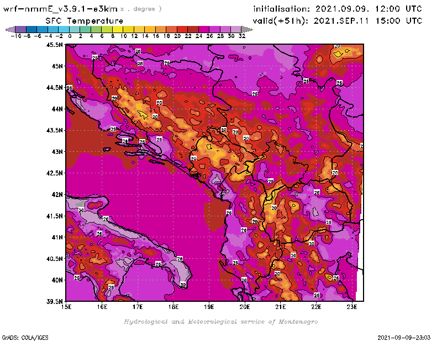Click the '20E' longitude axis label

pos(245,307)
